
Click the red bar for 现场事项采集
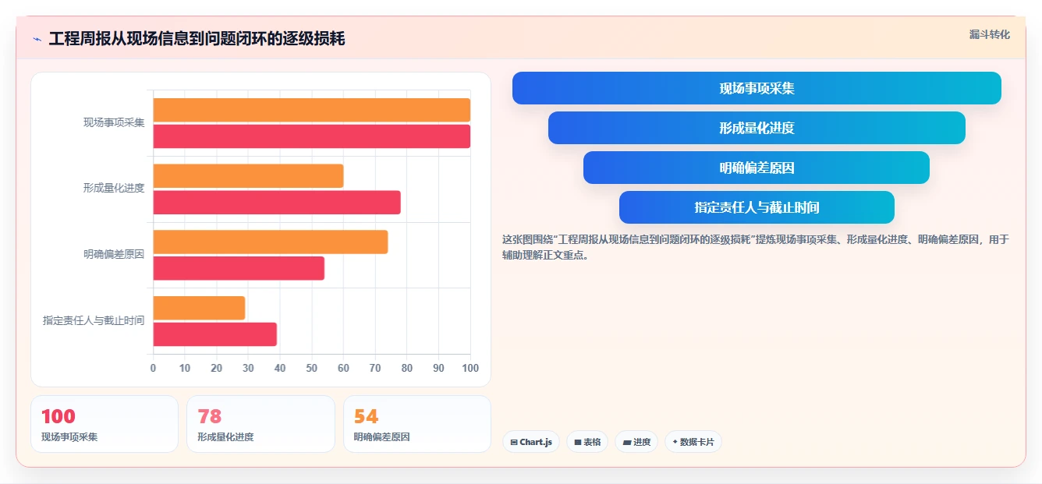click(x=311, y=136)
